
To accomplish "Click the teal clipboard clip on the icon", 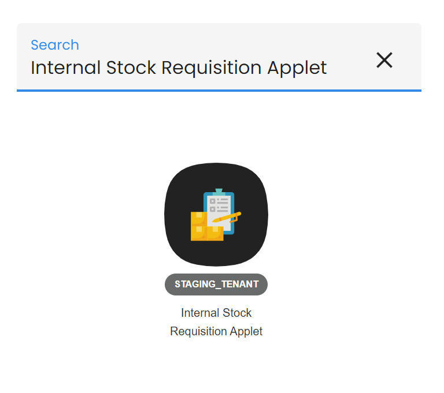I will pyautogui.click(x=219, y=191).
